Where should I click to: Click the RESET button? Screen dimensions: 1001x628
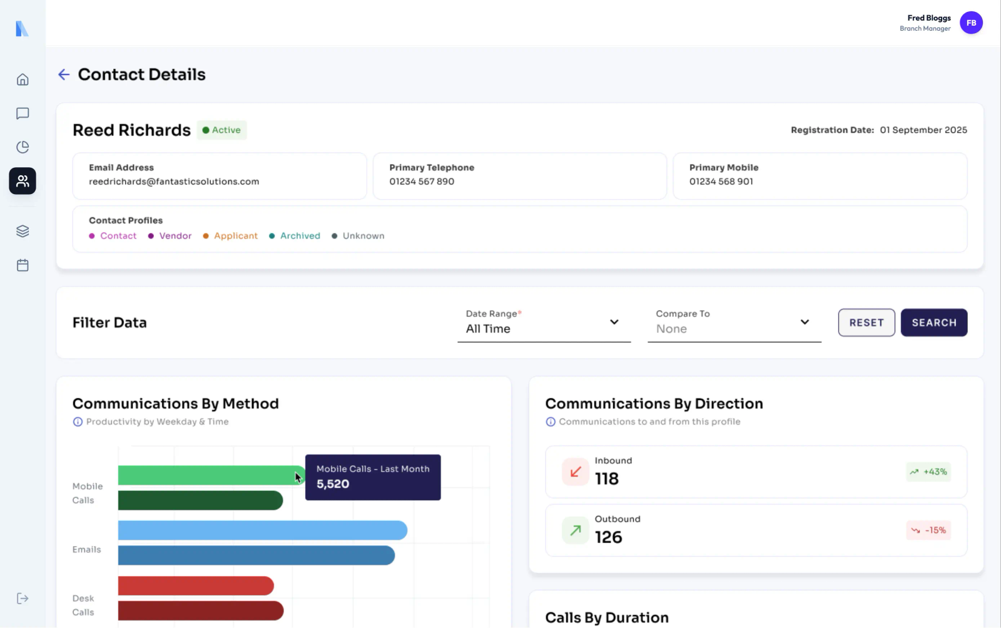[866, 322]
